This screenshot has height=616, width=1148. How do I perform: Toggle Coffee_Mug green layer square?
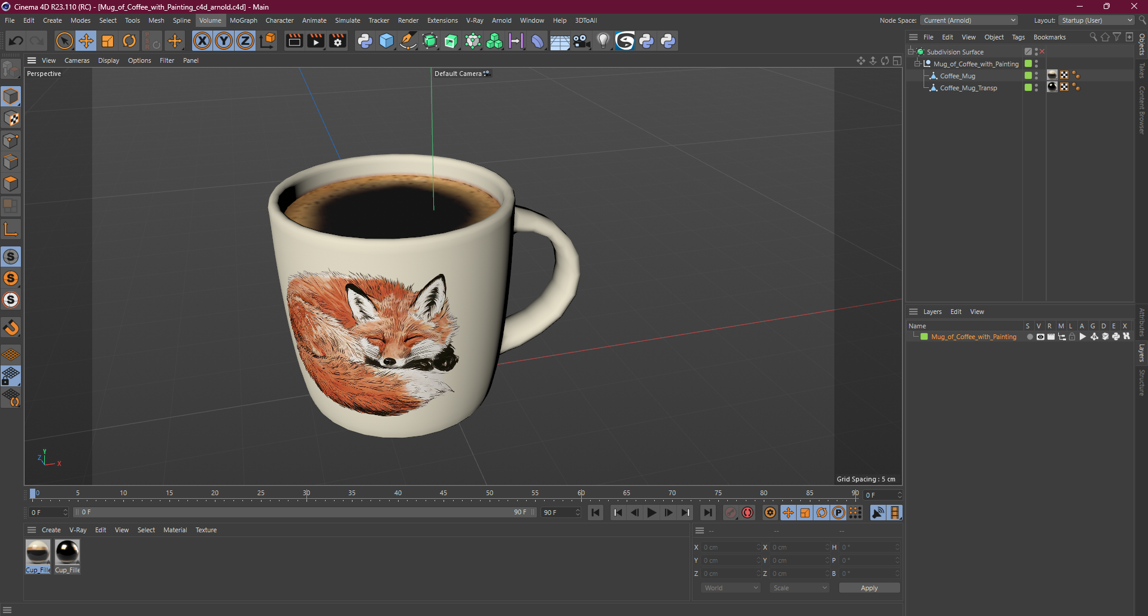(x=1028, y=75)
